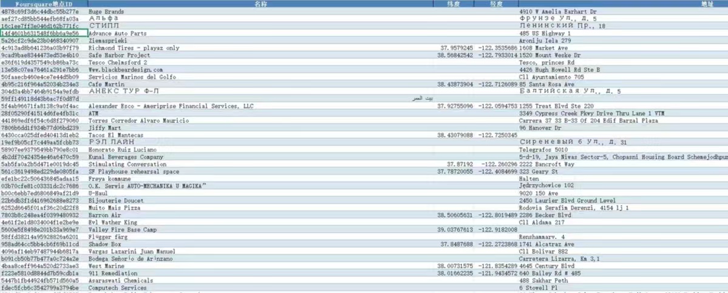Select address 2450 Laurier Blvd Ground Level
The width and height of the screenshot is (728, 293).
point(567,201)
